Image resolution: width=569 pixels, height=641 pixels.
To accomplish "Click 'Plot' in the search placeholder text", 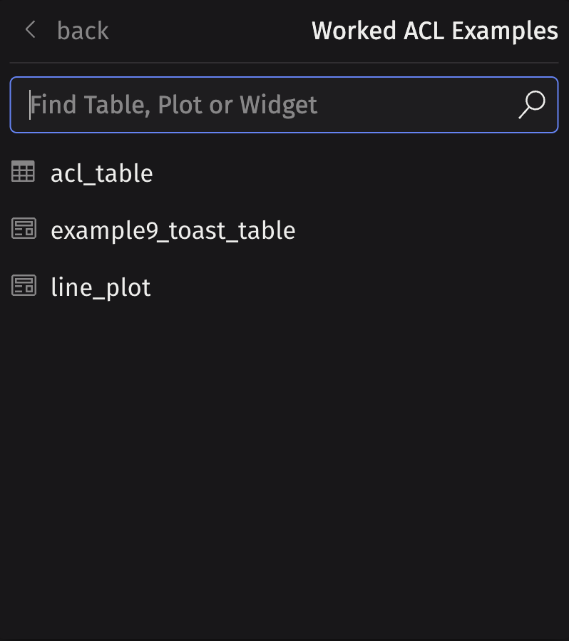I will (180, 105).
